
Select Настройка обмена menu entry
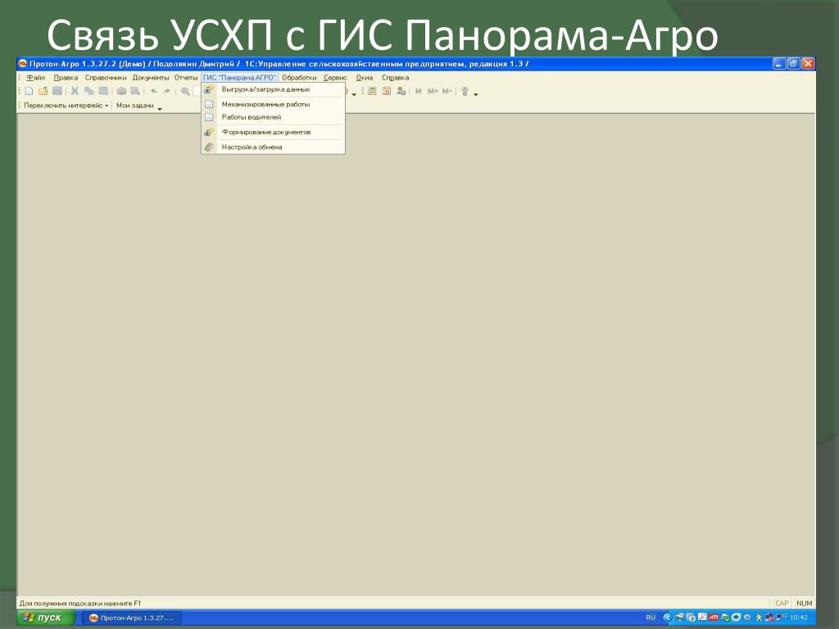pyautogui.click(x=273, y=147)
